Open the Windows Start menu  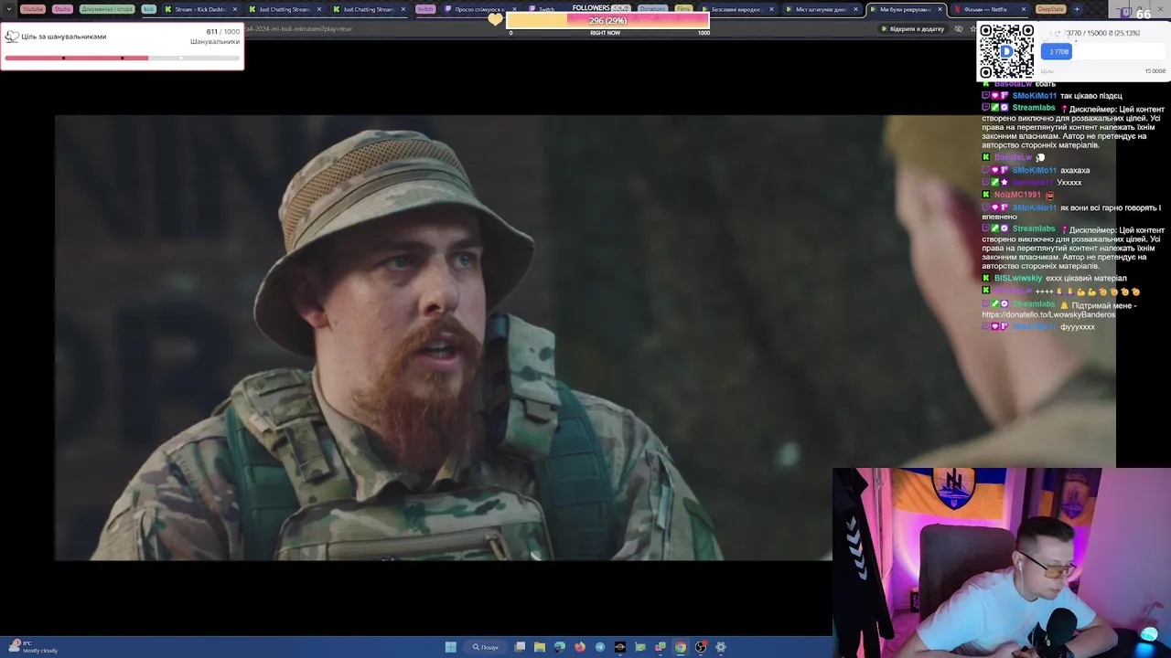(x=451, y=647)
